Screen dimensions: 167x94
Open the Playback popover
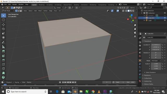coord(10,82)
